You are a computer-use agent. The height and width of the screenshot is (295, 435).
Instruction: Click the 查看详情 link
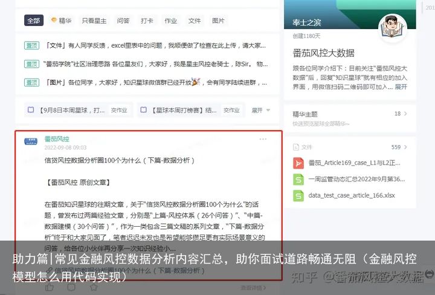point(253,288)
